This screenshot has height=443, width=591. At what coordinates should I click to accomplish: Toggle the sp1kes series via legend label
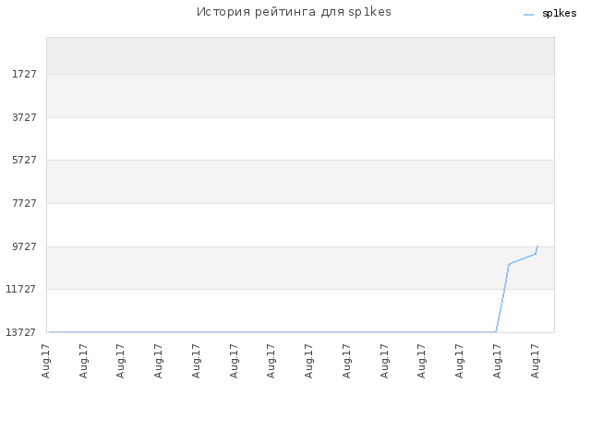click(559, 14)
